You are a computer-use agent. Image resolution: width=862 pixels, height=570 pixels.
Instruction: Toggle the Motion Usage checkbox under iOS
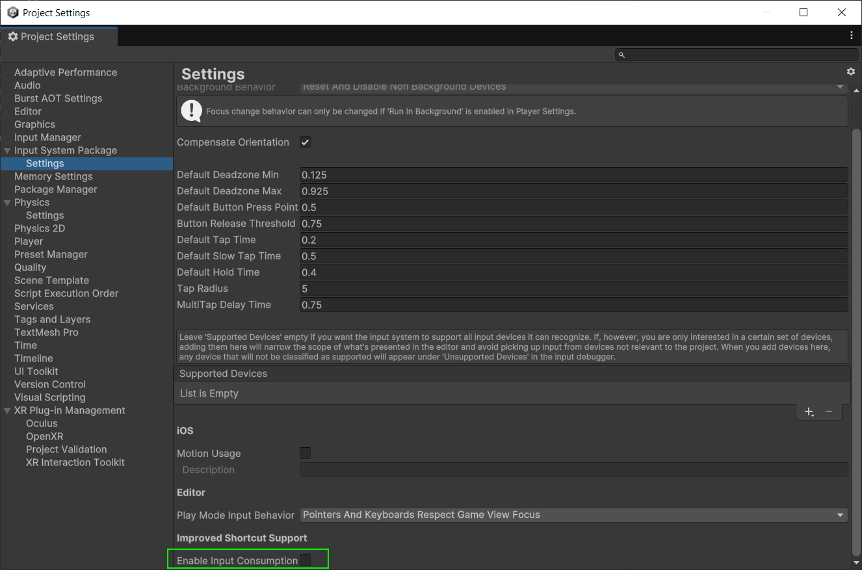point(305,453)
